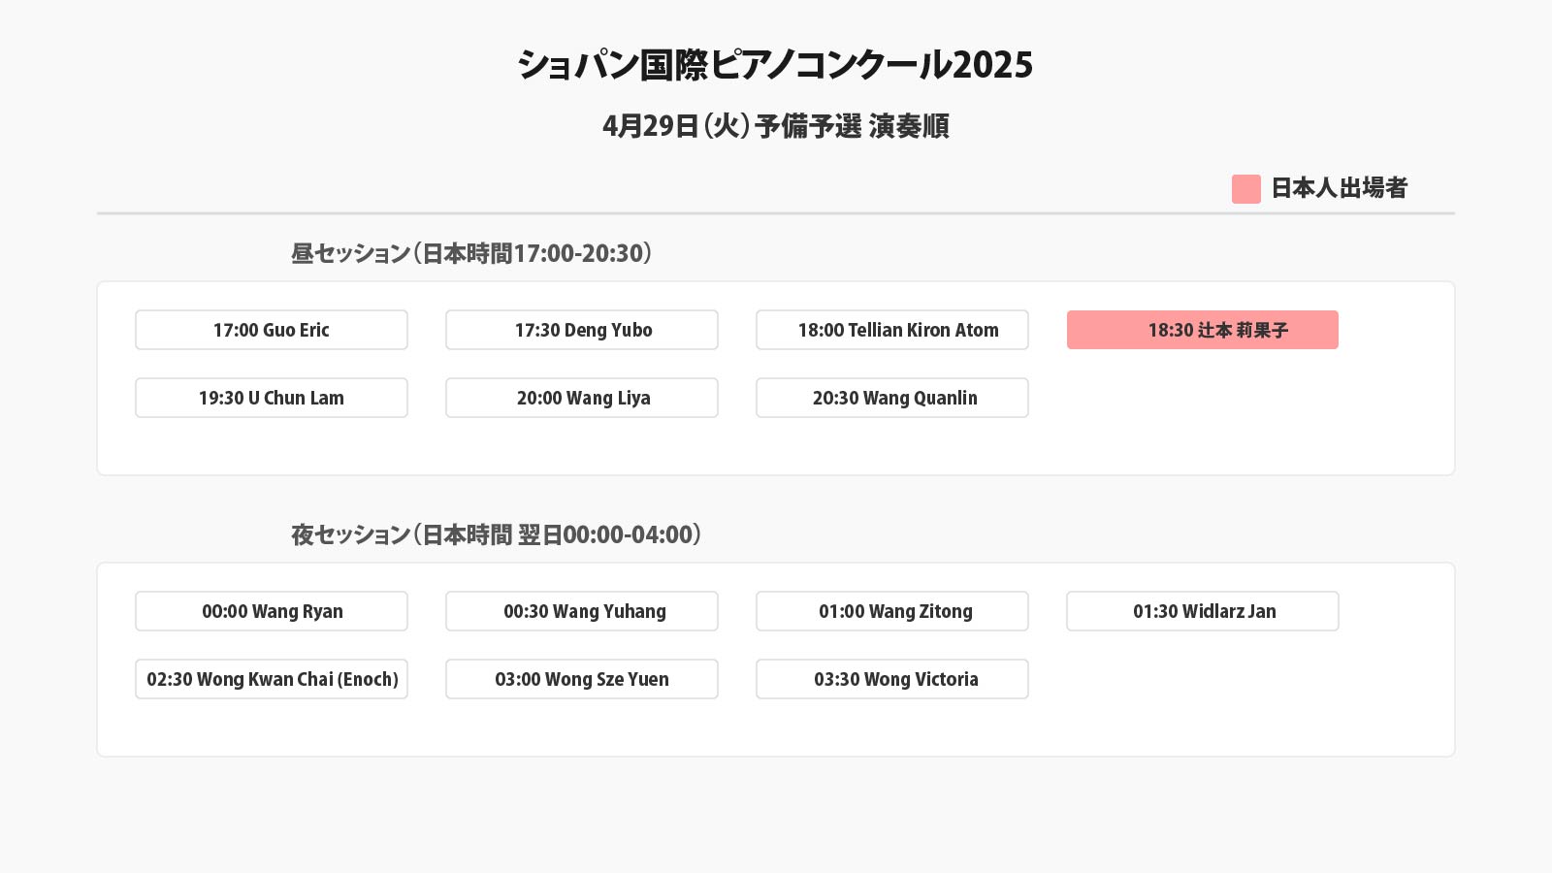Image resolution: width=1552 pixels, height=873 pixels.
Task: Click the 01:30 Widlarz Jan slot
Action: [x=1203, y=611]
